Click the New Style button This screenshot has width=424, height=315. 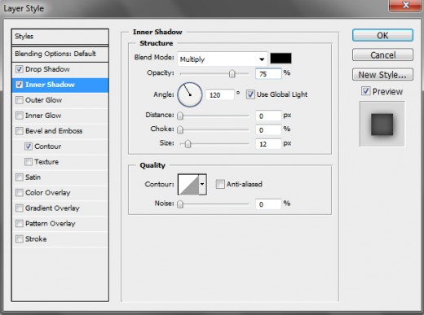(x=382, y=74)
